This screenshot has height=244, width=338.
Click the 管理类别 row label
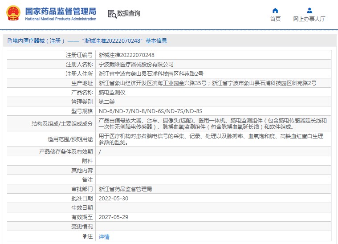tap(82, 102)
